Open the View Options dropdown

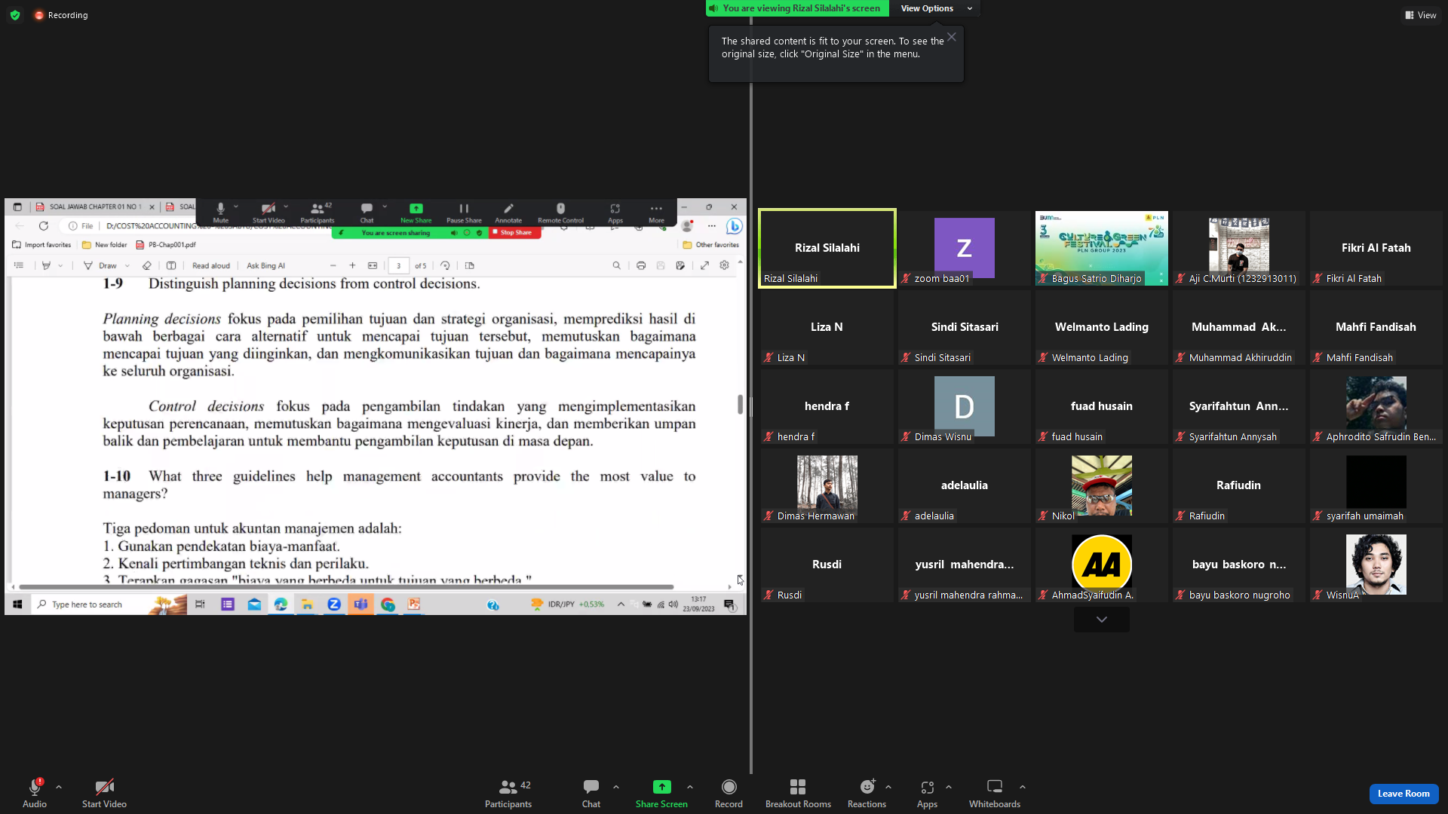pos(936,8)
